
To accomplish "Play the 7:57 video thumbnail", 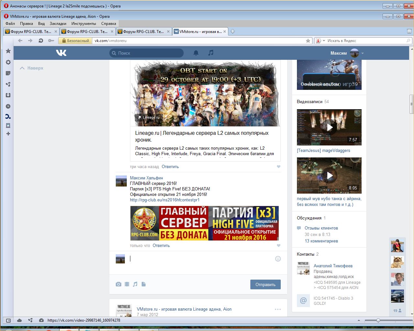I will pyautogui.click(x=329, y=127).
